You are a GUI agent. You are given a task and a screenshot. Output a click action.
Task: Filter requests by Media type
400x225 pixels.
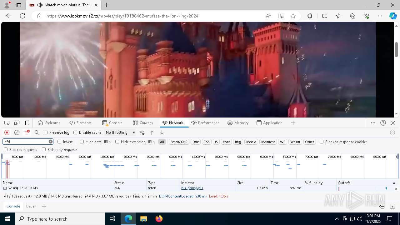click(x=251, y=142)
